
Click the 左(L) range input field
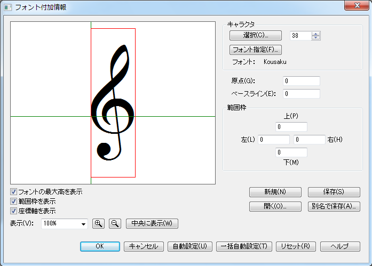pyautogui.click(x=274, y=140)
